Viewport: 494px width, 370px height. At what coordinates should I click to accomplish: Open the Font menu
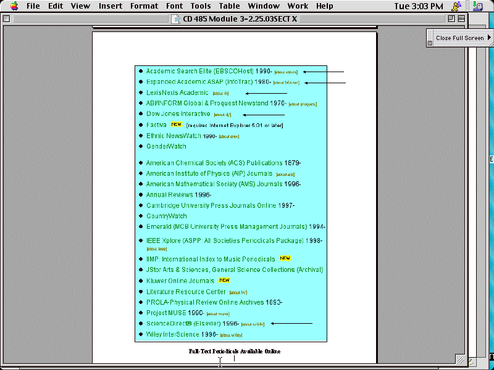click(174, 6)
